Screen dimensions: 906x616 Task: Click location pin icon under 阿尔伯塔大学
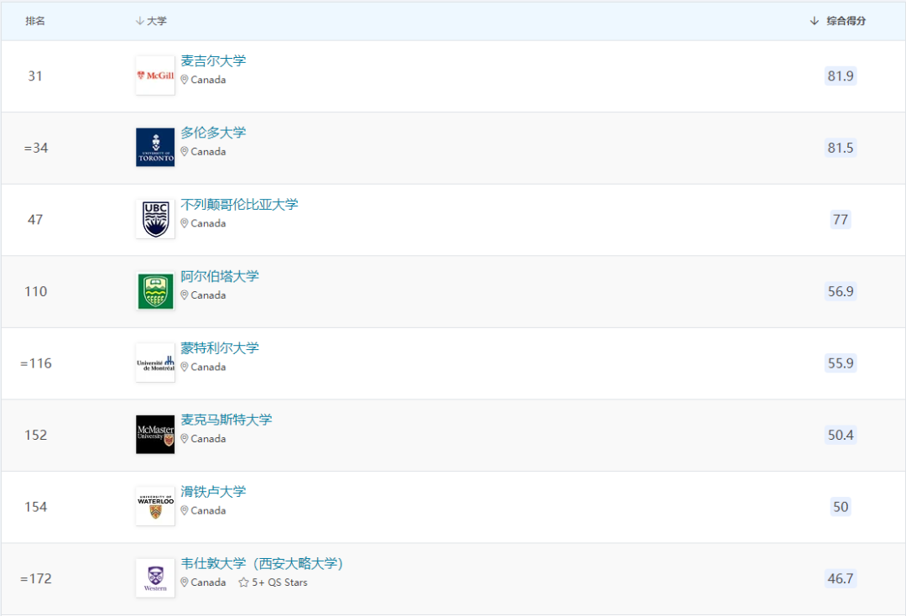coord(185,295)
